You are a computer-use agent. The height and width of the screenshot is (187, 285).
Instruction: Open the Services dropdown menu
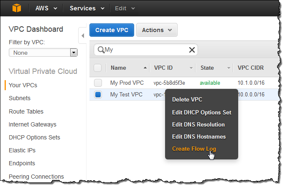tap(87, 8)
